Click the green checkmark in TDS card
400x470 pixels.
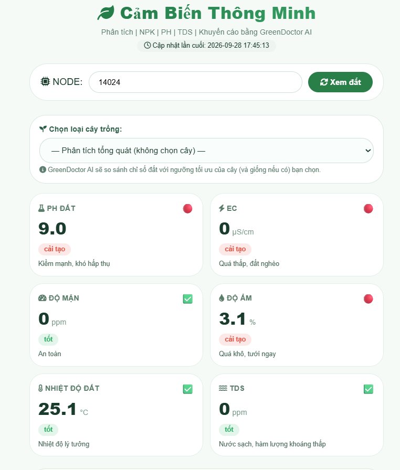(368, 389)
